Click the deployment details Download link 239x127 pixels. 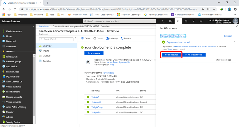pos(109,73)
